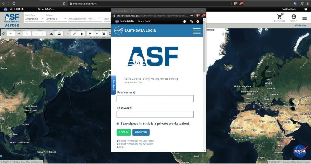Expand the Other DAACs menu
The width and height of the screenshot is (311, 164).
tap(46, 9)
